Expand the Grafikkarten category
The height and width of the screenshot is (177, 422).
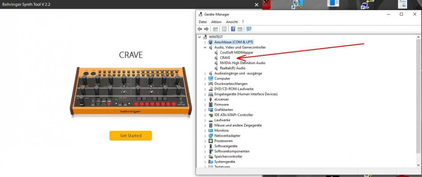coord(205,110)
